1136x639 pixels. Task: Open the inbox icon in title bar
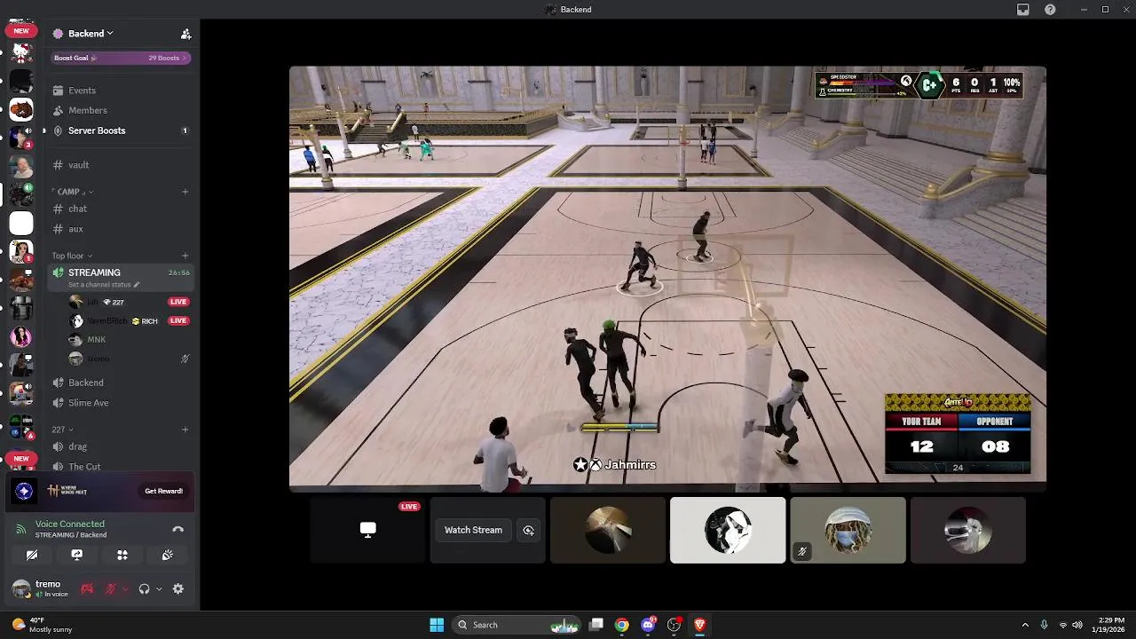[x=1023, y=9]
